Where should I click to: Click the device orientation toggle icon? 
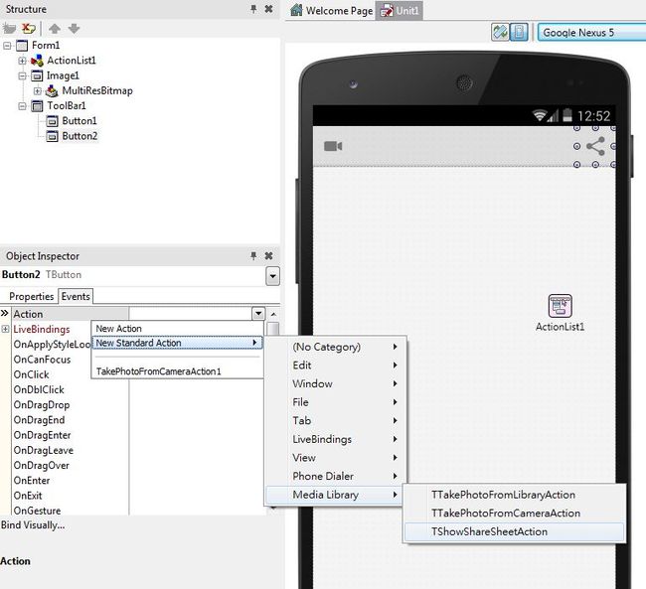click(x=500, y=32)
